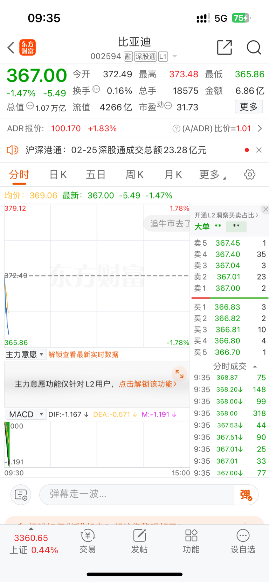Open 主力意愿 indicator dropdown
269x582 pixels.
click(x=25, y=355)
